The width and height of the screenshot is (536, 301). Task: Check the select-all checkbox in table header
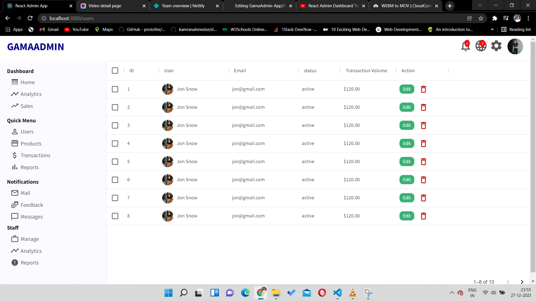pyautogui.click(x=115, y=71)
